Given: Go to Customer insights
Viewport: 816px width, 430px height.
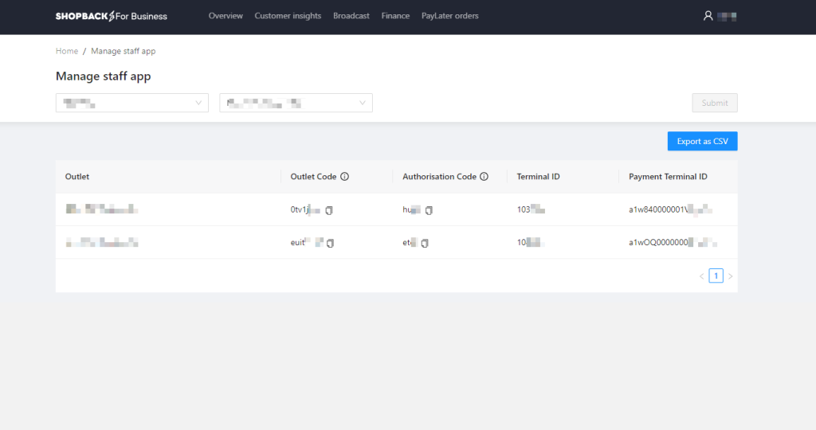Looking at the screenshot, I should 288,16.
